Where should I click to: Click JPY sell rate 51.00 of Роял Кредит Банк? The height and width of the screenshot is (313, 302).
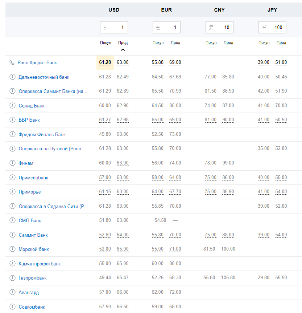[x=281, y=62]
